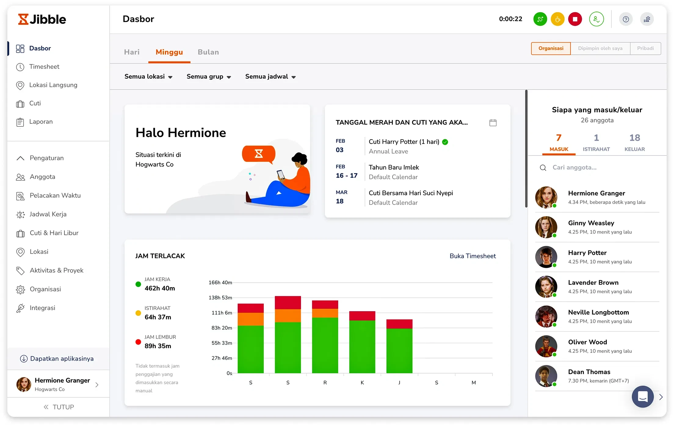This screenshot has width=674, height=426.
Task: Click the green clock-in button
Action: pyautogui.click(x=540, y=19)
